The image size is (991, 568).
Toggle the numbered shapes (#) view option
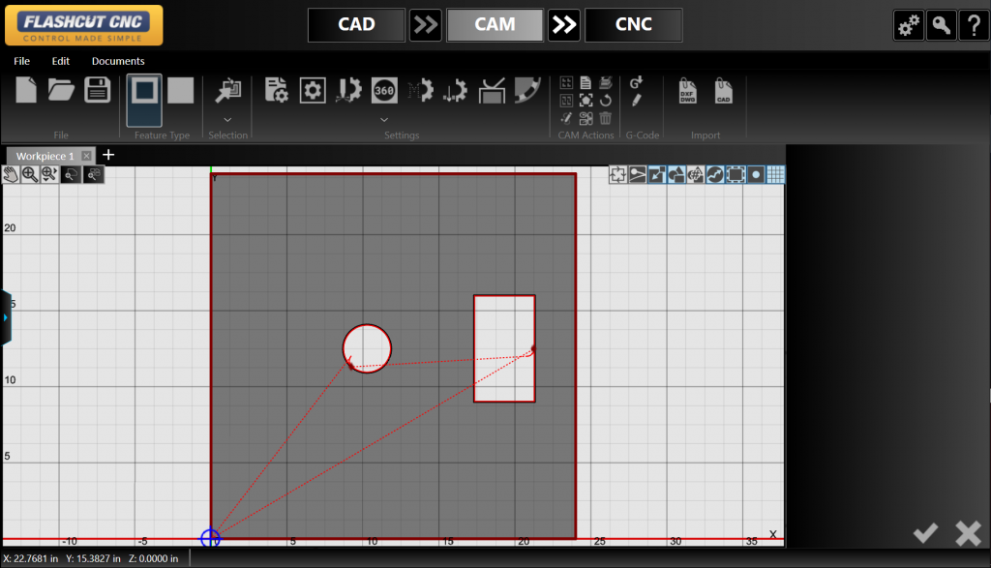(696, 174)
